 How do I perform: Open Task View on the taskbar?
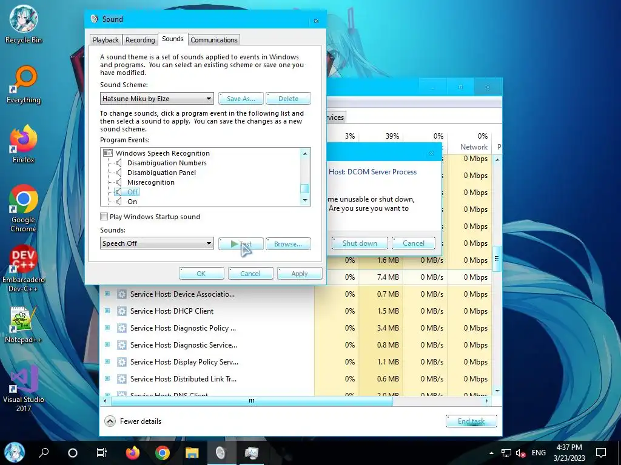[102, 453]
